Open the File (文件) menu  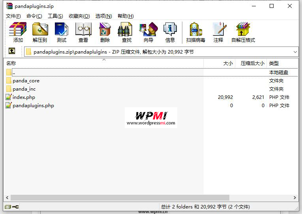[13, 16]
